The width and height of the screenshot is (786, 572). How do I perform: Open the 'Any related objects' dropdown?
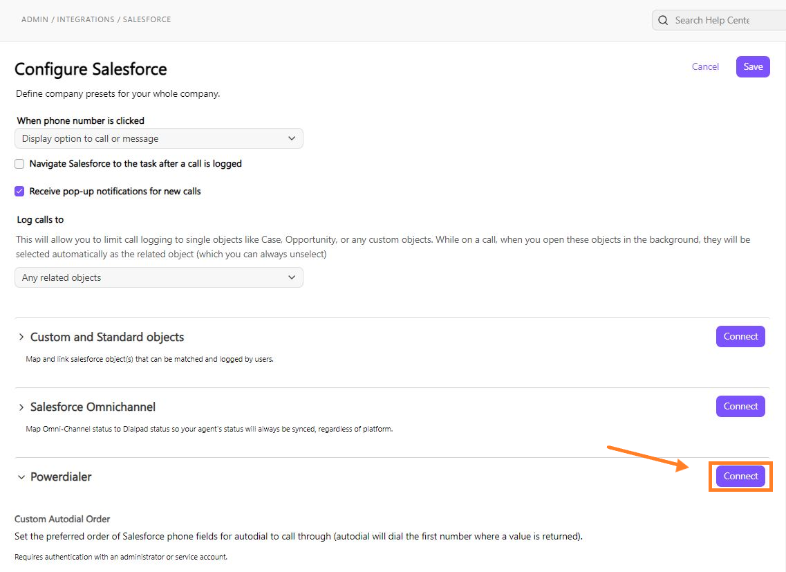(x=159, y=277)
